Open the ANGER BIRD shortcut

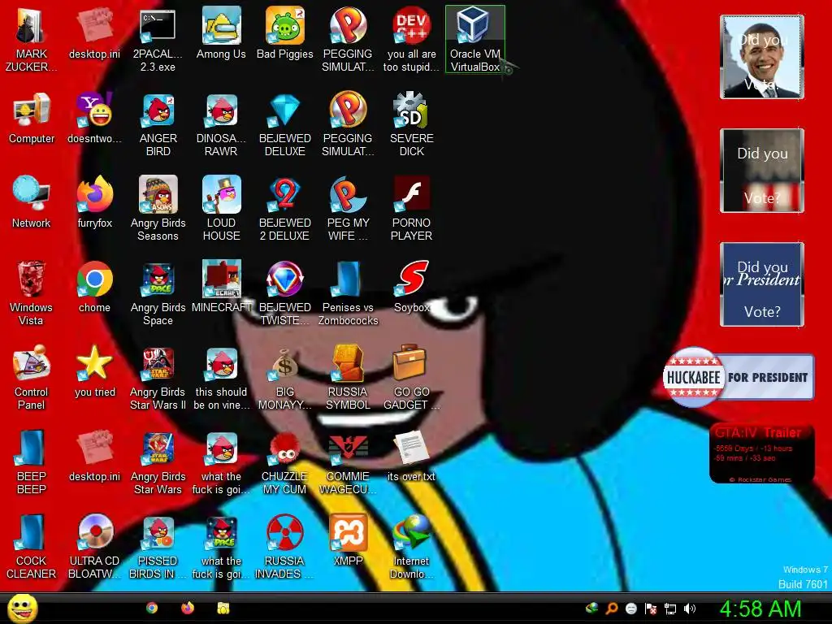(158, 123)
